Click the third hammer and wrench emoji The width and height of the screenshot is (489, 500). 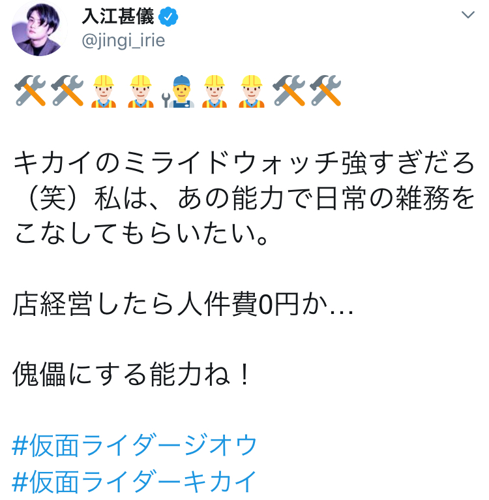[x=289, y=91]
